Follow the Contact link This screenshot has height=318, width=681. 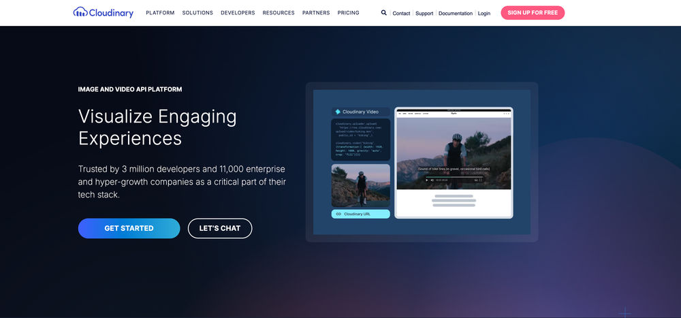[401, 14]
